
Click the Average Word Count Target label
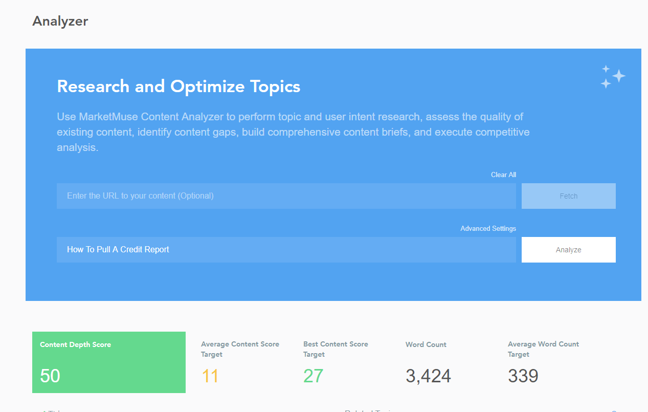[543, 349]
